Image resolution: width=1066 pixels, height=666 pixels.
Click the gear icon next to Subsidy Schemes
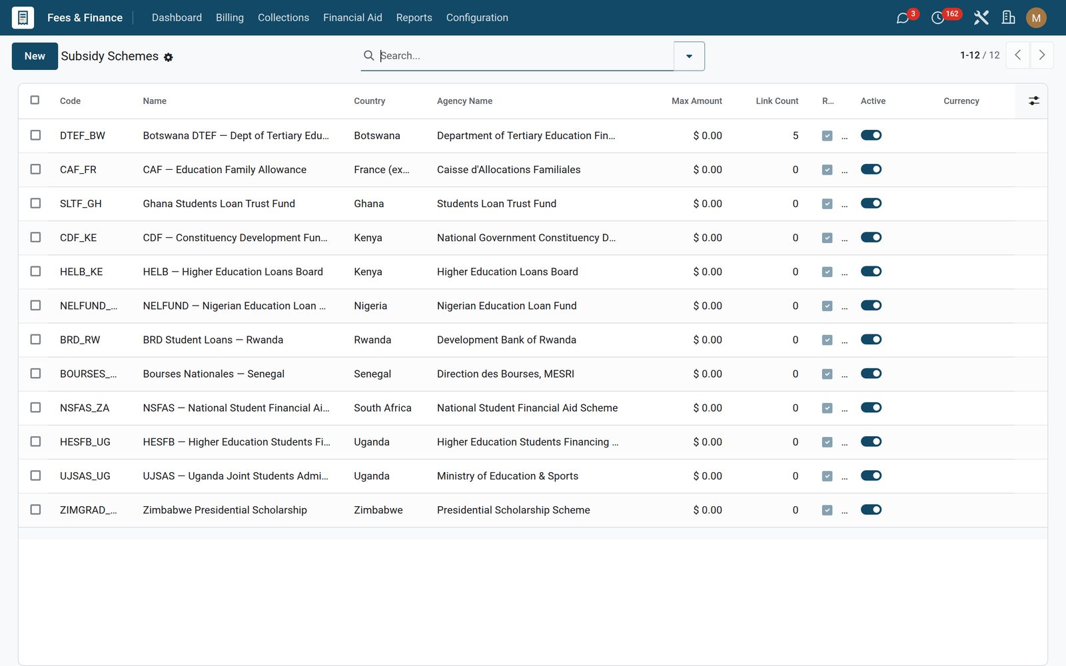pyautogui.click(x=169, y=57)
